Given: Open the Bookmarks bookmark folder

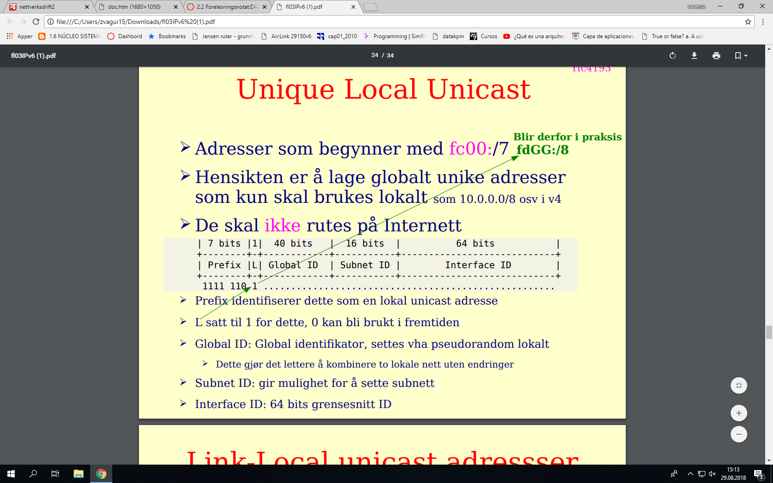Looking at the screenshot, I should [167, 36].
